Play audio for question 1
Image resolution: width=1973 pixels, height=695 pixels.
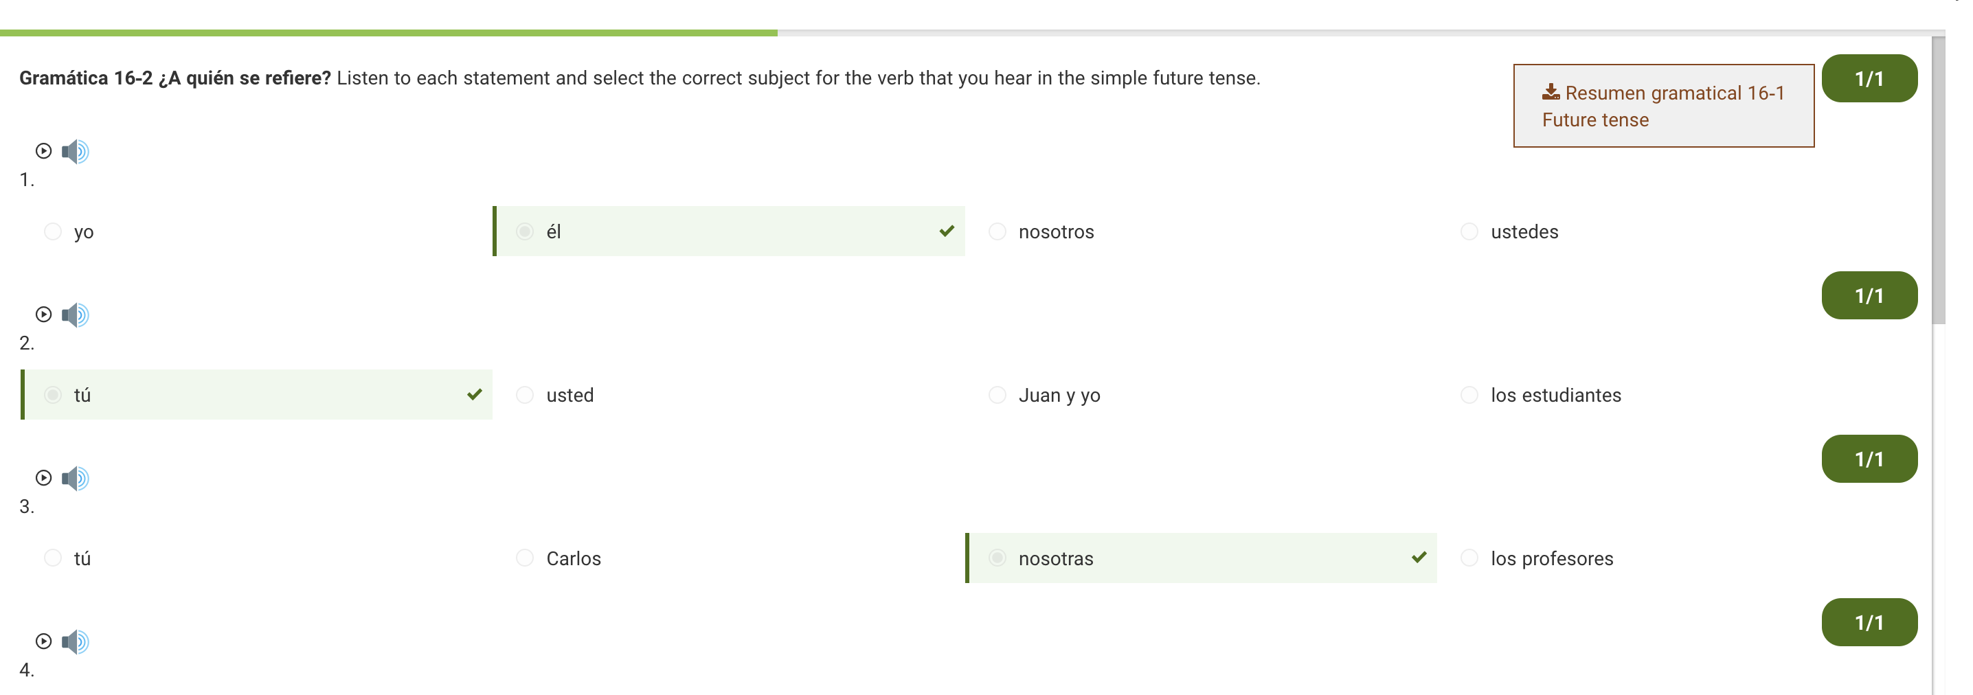pyautogui.click(x=44, y=151)
